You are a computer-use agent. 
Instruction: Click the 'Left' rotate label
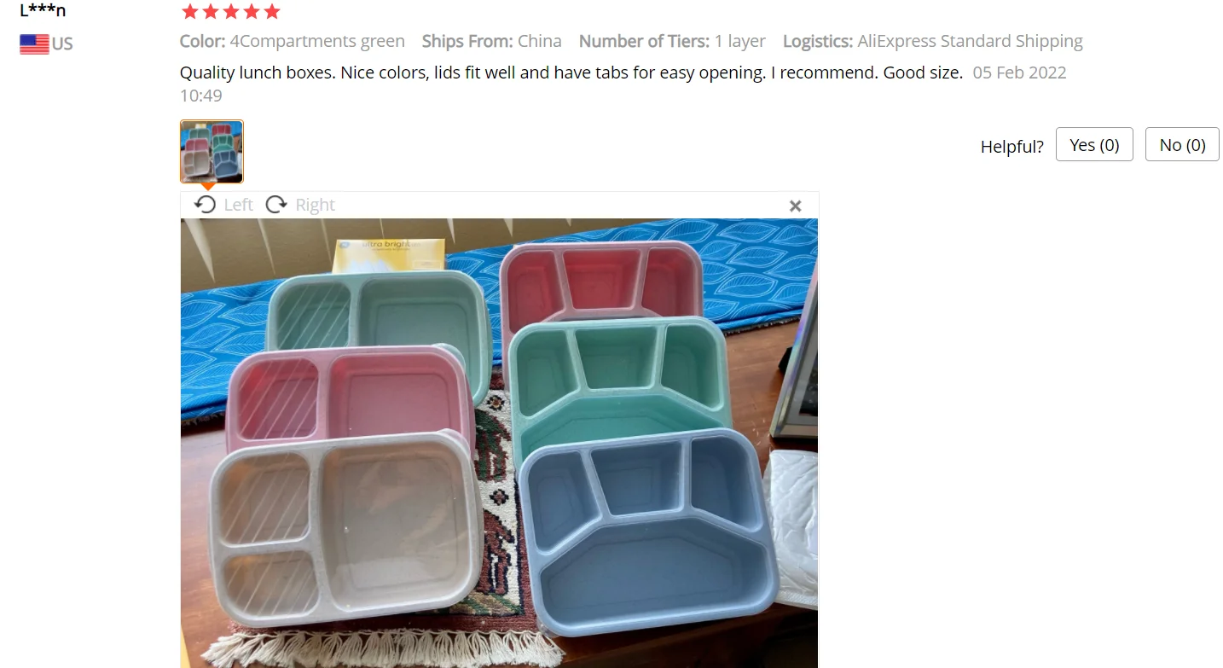(x=238, y=205)
